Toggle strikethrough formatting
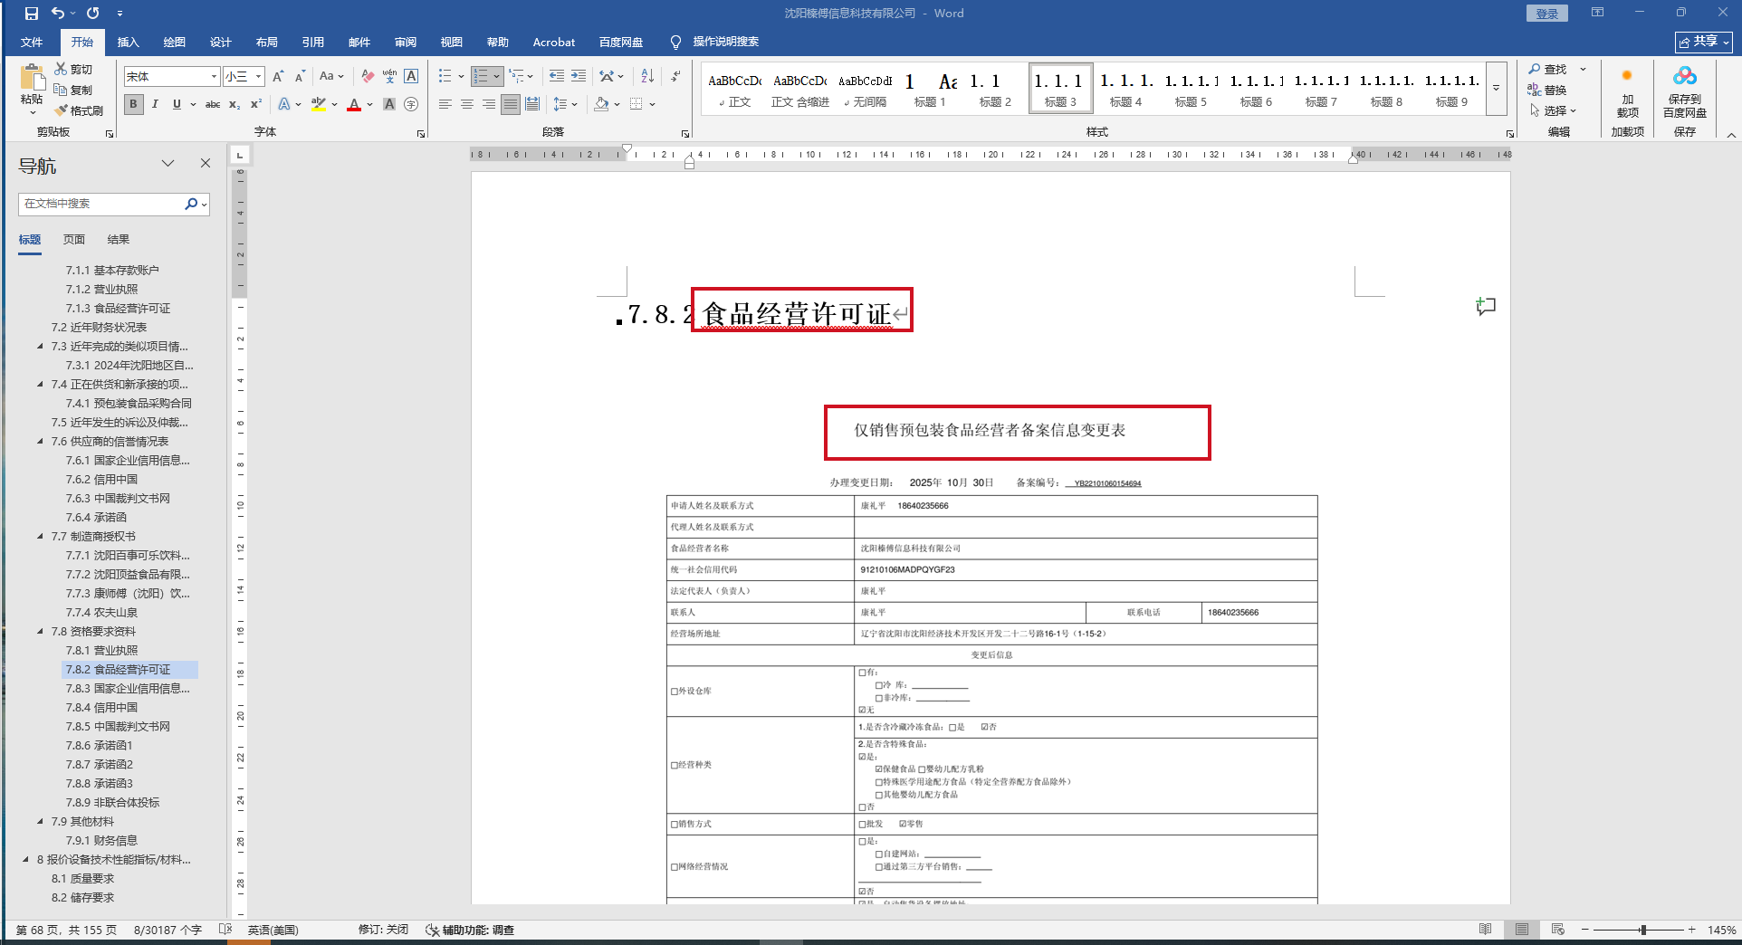This screenshot has width=1742, height=945. point(213,104)
